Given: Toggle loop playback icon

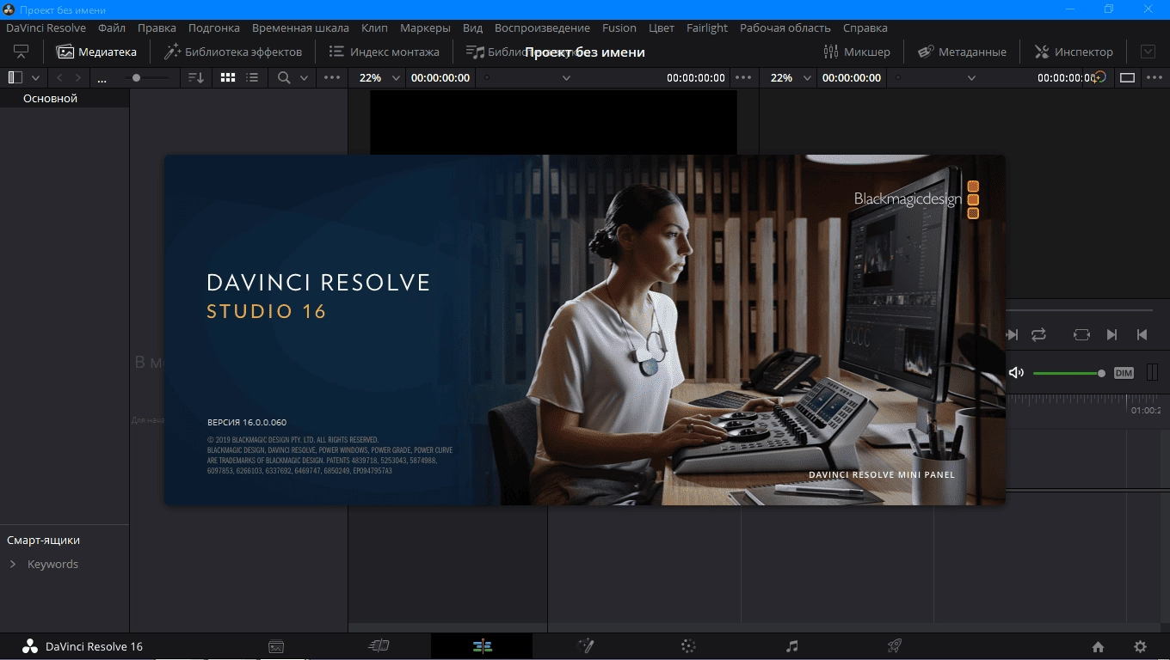Looking at the screenshot, I should 1038,334.
